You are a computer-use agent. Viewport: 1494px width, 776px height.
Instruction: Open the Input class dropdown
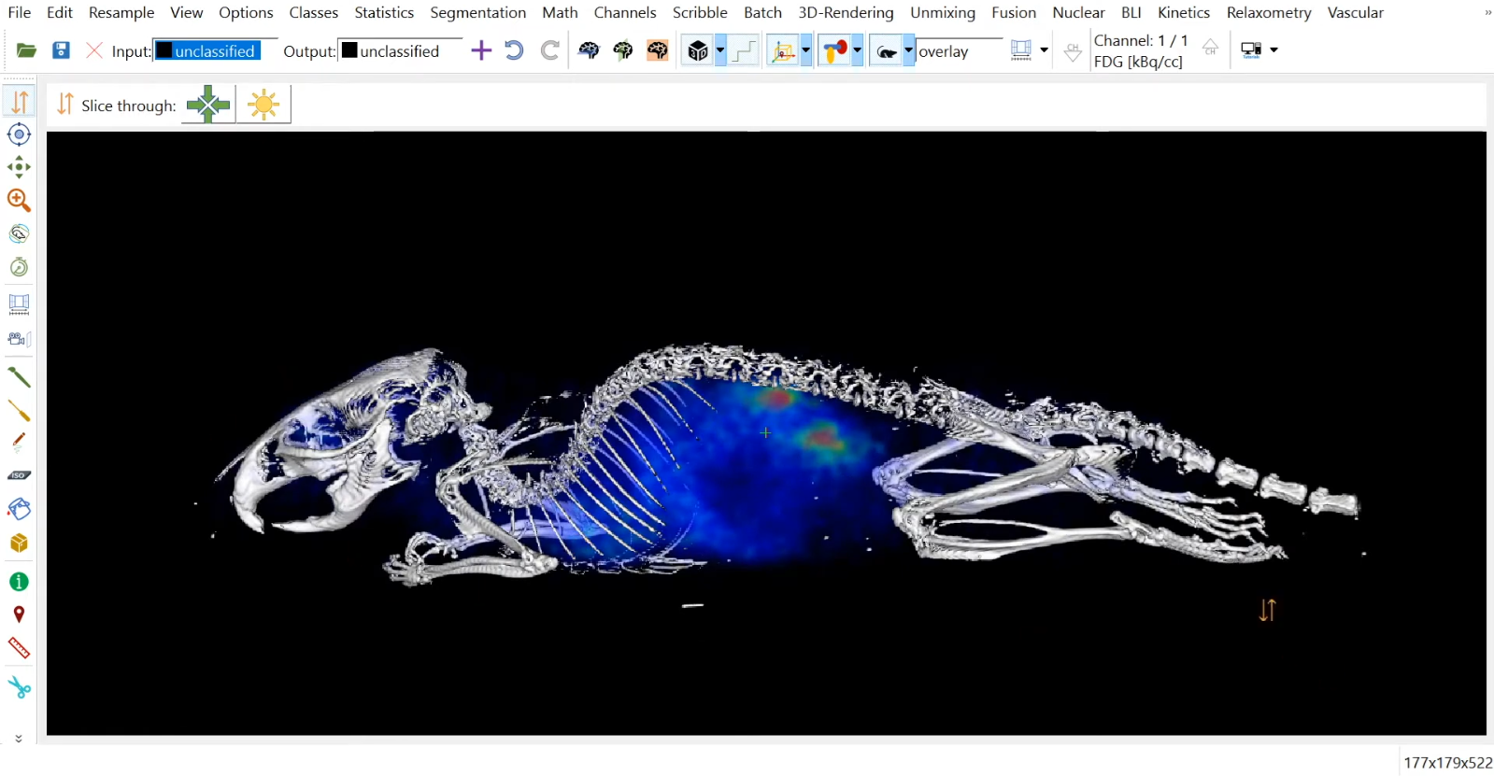(x=215, y=50)
